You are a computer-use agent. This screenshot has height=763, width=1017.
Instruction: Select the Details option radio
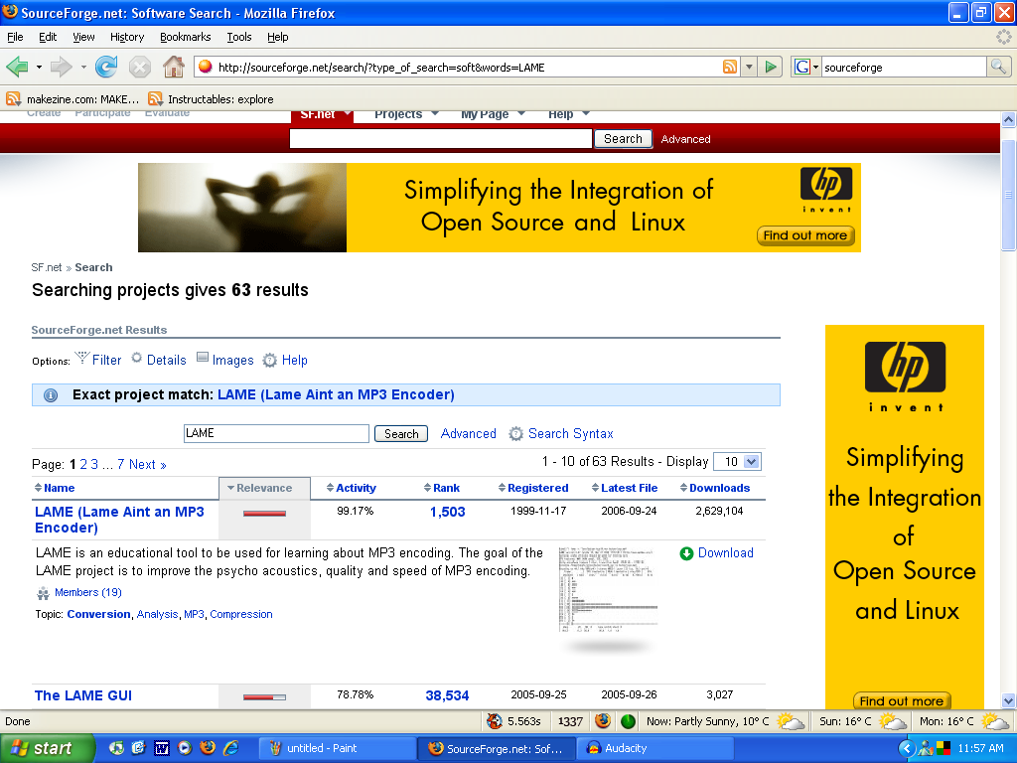137,358
